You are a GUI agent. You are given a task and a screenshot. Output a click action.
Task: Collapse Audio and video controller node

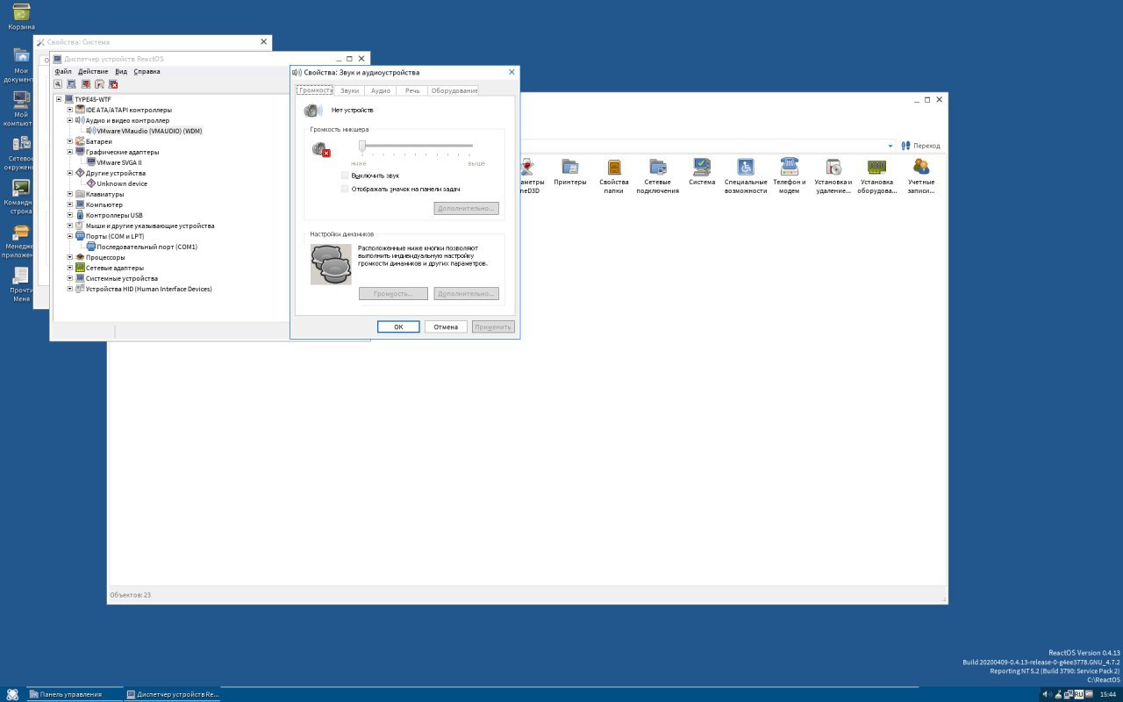(x=70, y=120)
